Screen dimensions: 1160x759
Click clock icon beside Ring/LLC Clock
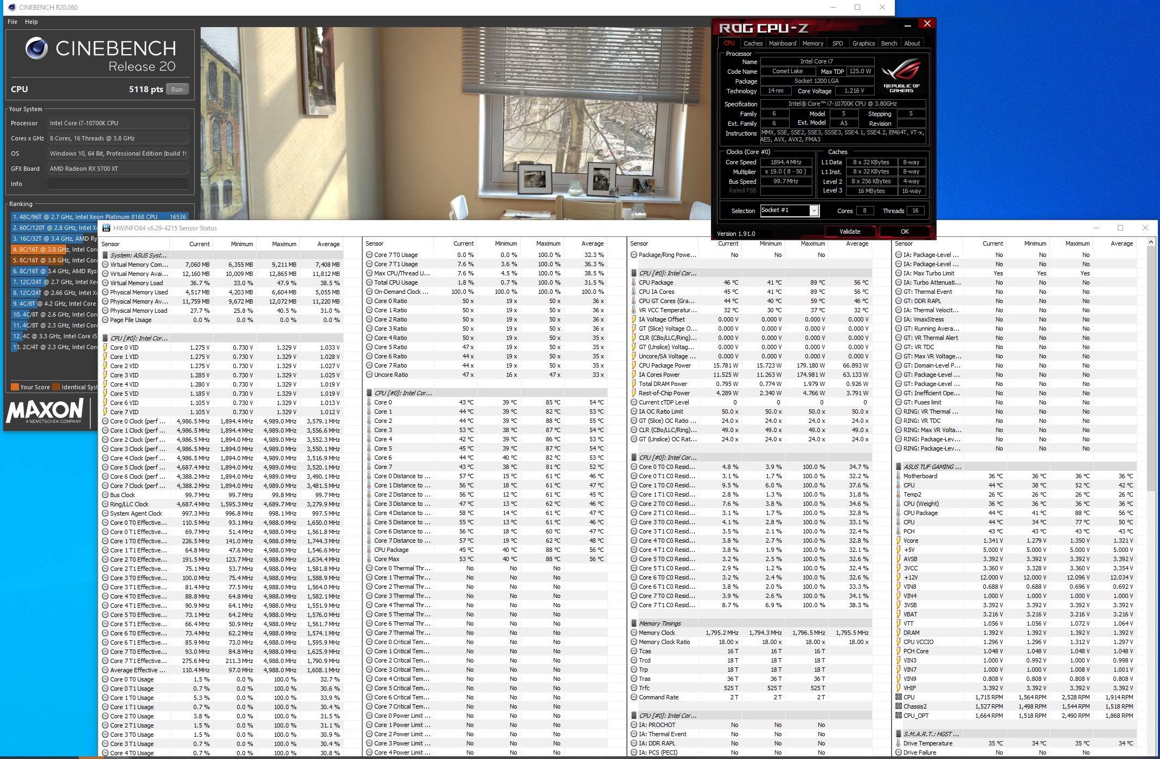click(x=105, y=504)
